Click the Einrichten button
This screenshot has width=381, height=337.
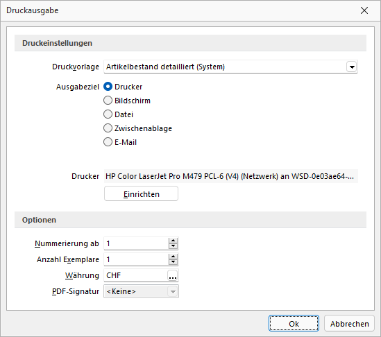point(141,193)
